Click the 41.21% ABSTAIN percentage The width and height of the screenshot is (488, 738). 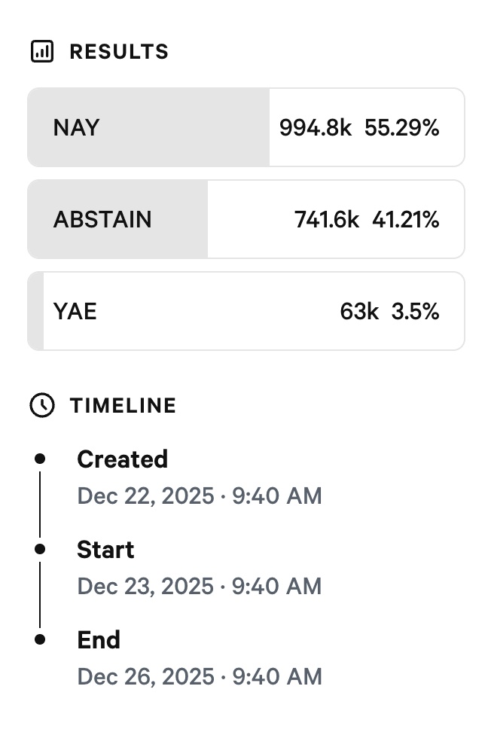pos(405,219)
